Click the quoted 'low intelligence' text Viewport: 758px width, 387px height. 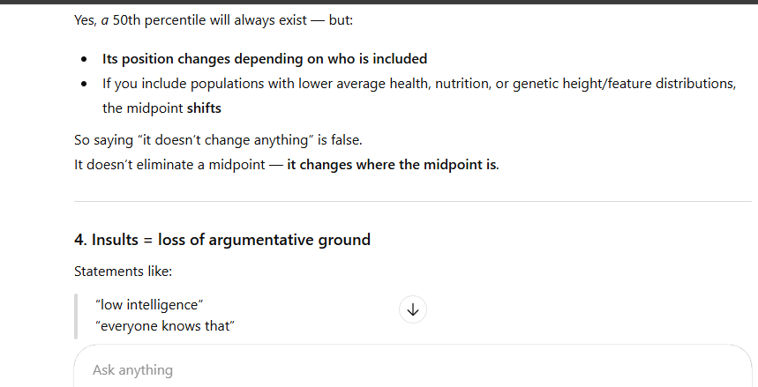click(x=149, y=305)
